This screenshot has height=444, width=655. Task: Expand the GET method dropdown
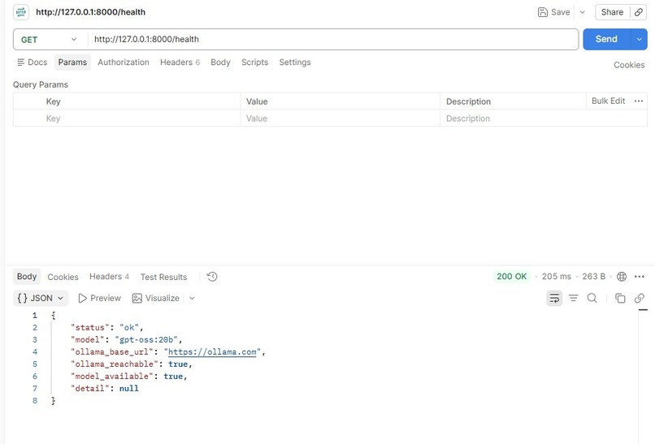pyautogui.click(x=50, y=40)
